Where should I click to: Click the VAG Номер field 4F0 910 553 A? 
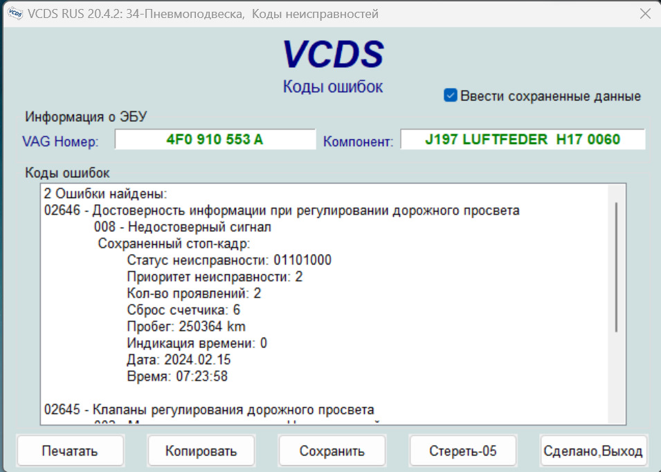[215, 140]
